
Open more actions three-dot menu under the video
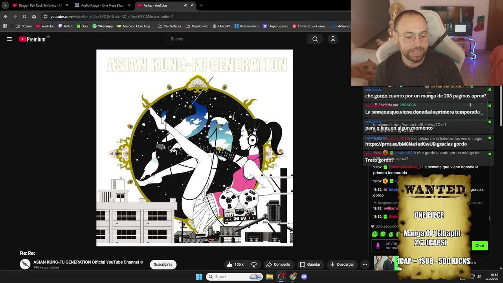(365, 265)
